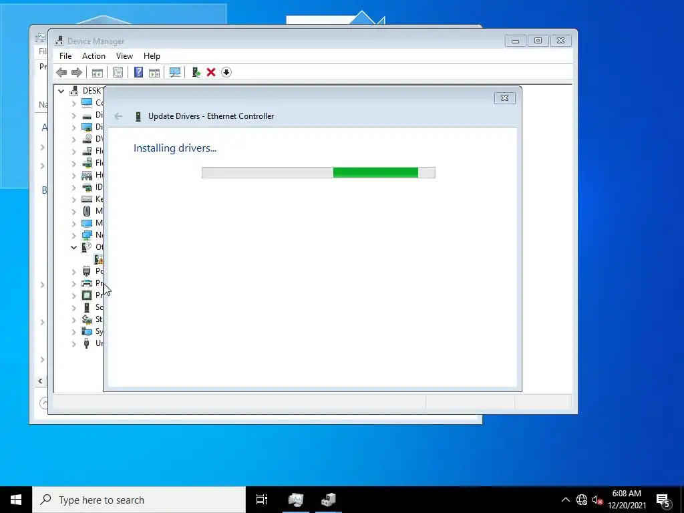
Task: Close the Update Drivers dialog
Action: [x=505, y=98]
